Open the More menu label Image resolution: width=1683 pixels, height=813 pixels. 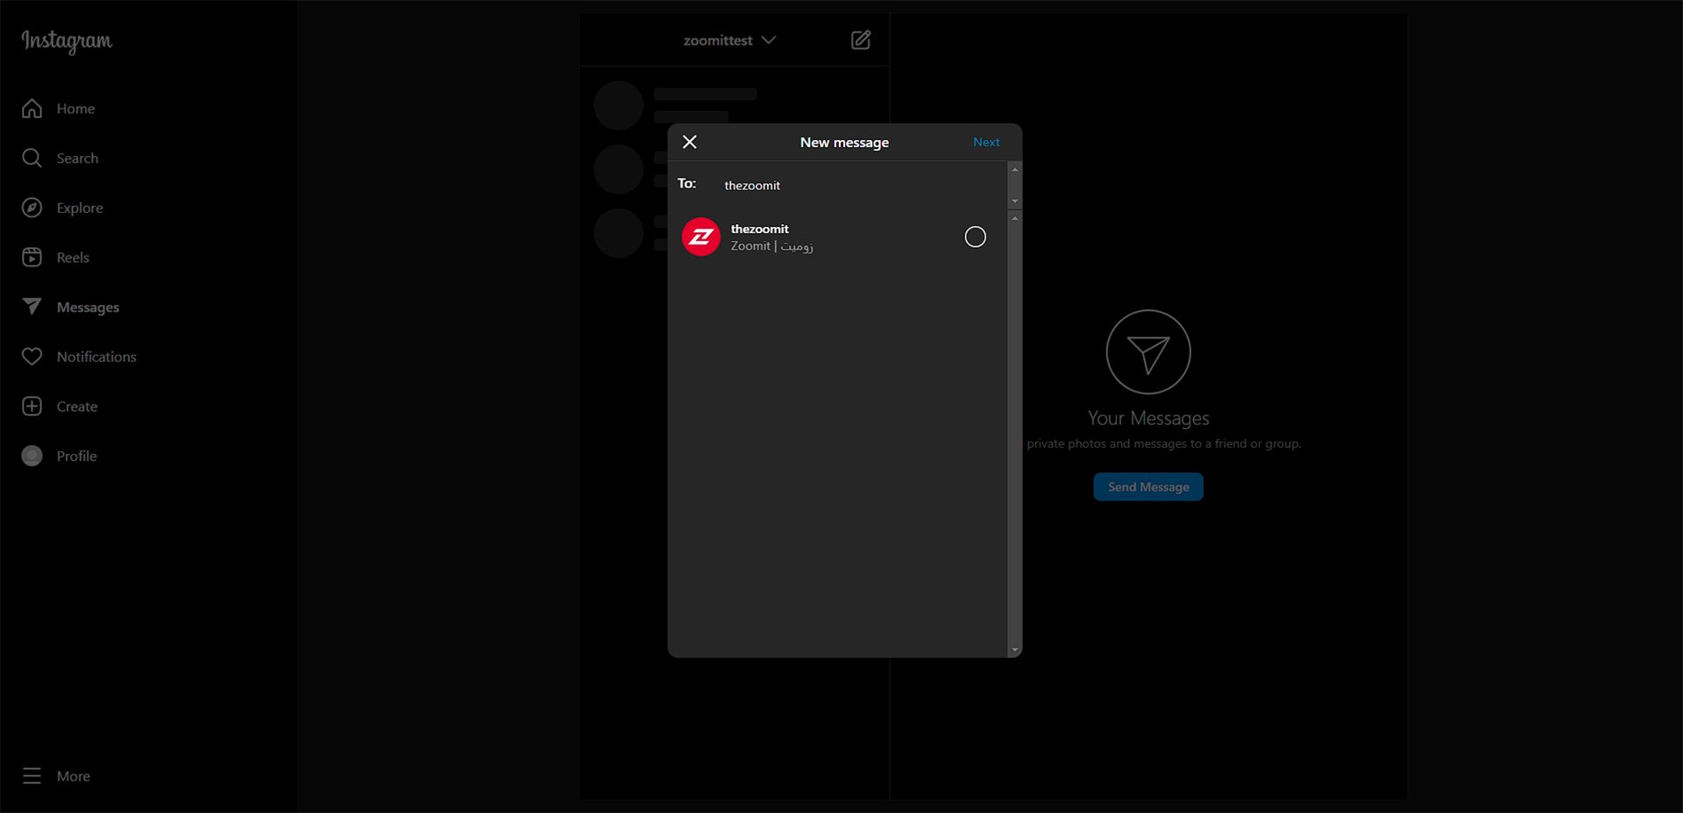click(x=74, y=776)
